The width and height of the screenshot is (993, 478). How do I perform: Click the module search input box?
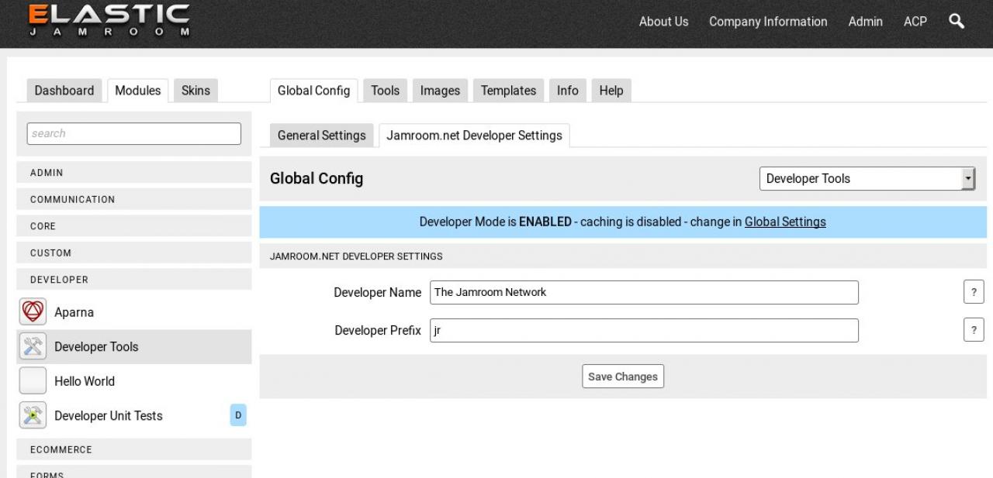click(134, 133)
